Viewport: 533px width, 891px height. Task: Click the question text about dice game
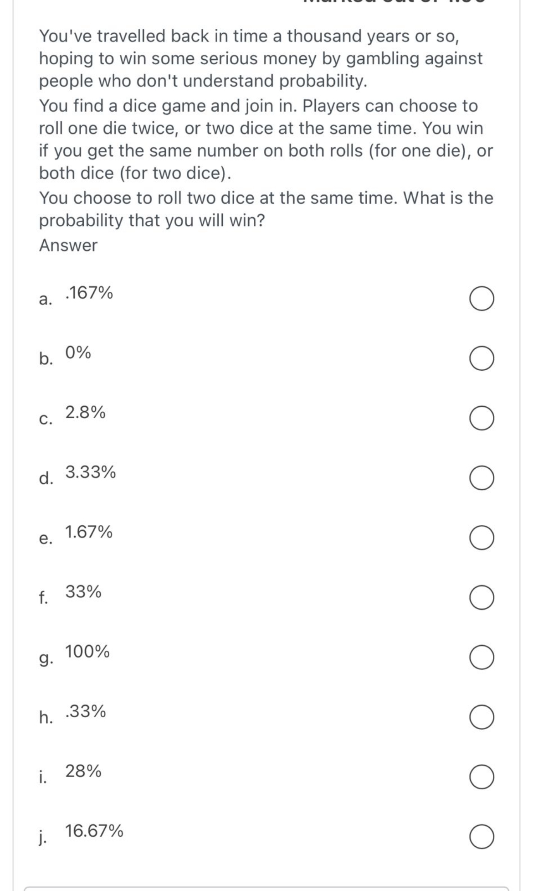point(266,128)
